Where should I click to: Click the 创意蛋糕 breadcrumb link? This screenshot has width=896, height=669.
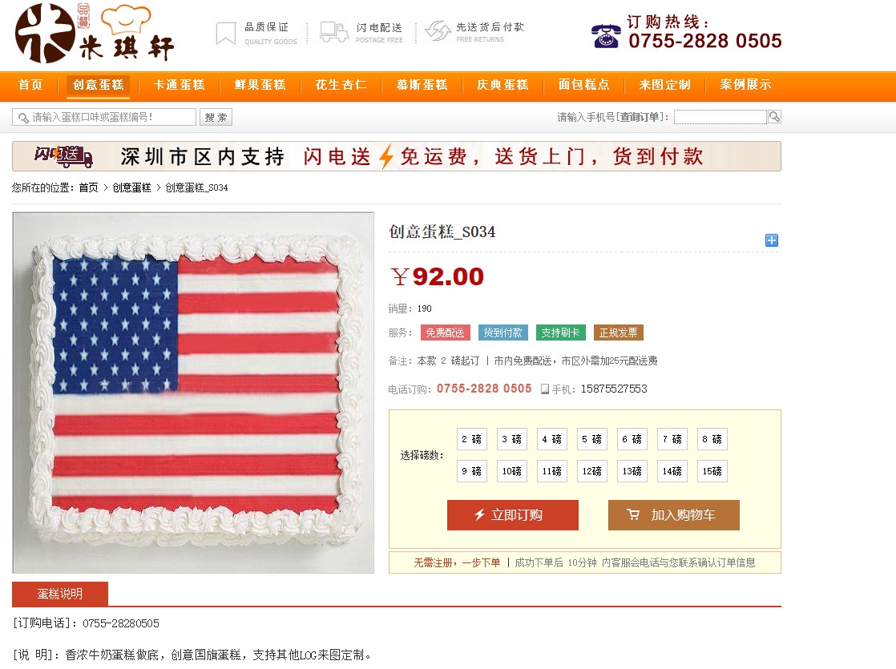coord(132,187)
